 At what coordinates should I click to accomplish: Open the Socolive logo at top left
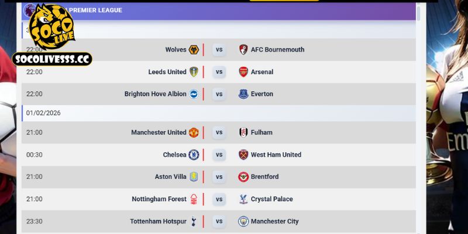51,34
